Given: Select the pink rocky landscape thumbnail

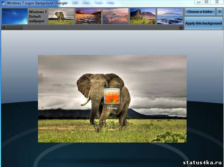Looking at the screenshot, I should (x=116, y=16).
